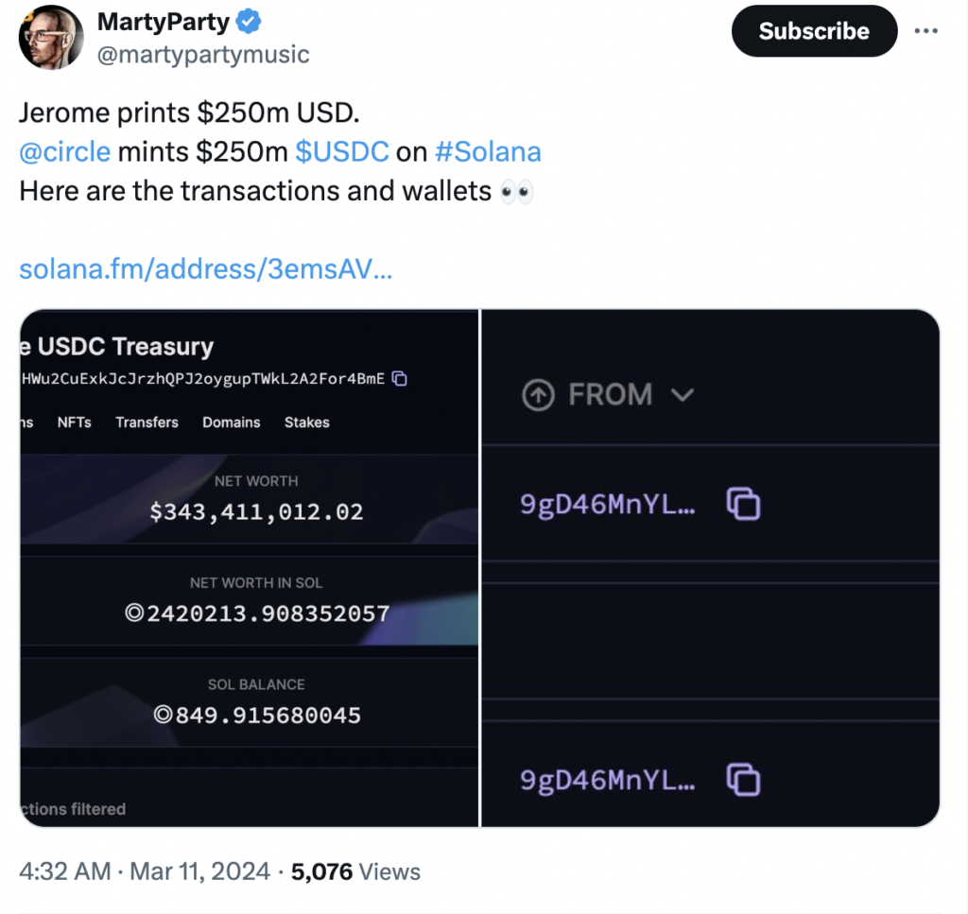Open the $USDC cashtag link
This screenshot has height=914, width=968.
point(341,152)
